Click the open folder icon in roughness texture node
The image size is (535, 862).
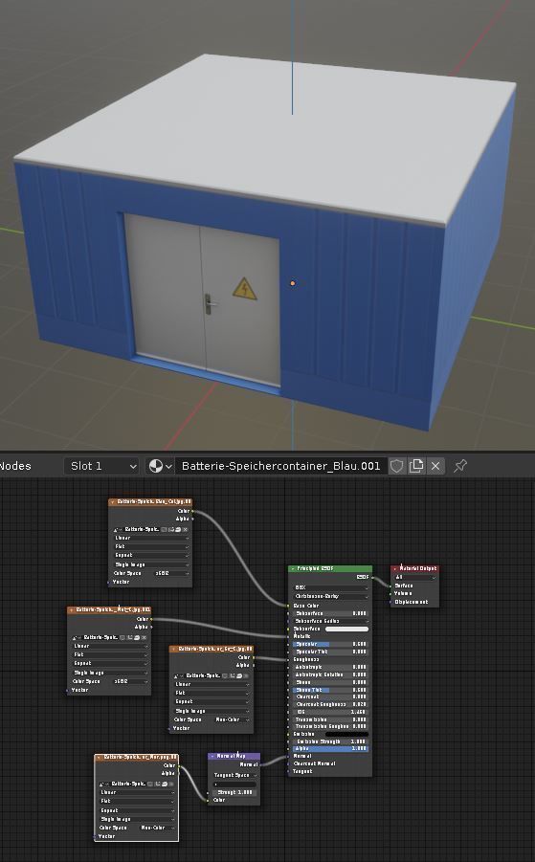tap(238, 675)
